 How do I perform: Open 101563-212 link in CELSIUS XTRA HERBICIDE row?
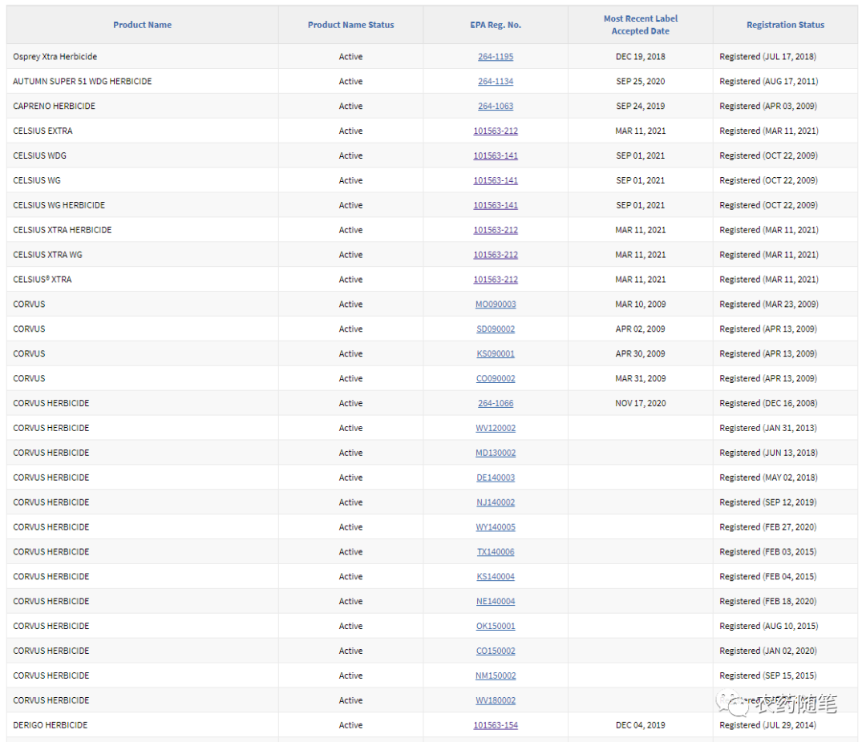point(496,230)
